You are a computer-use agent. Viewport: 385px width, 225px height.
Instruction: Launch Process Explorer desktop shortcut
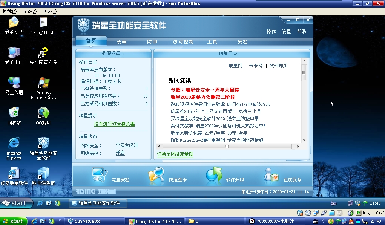click(x=43, y=88)
